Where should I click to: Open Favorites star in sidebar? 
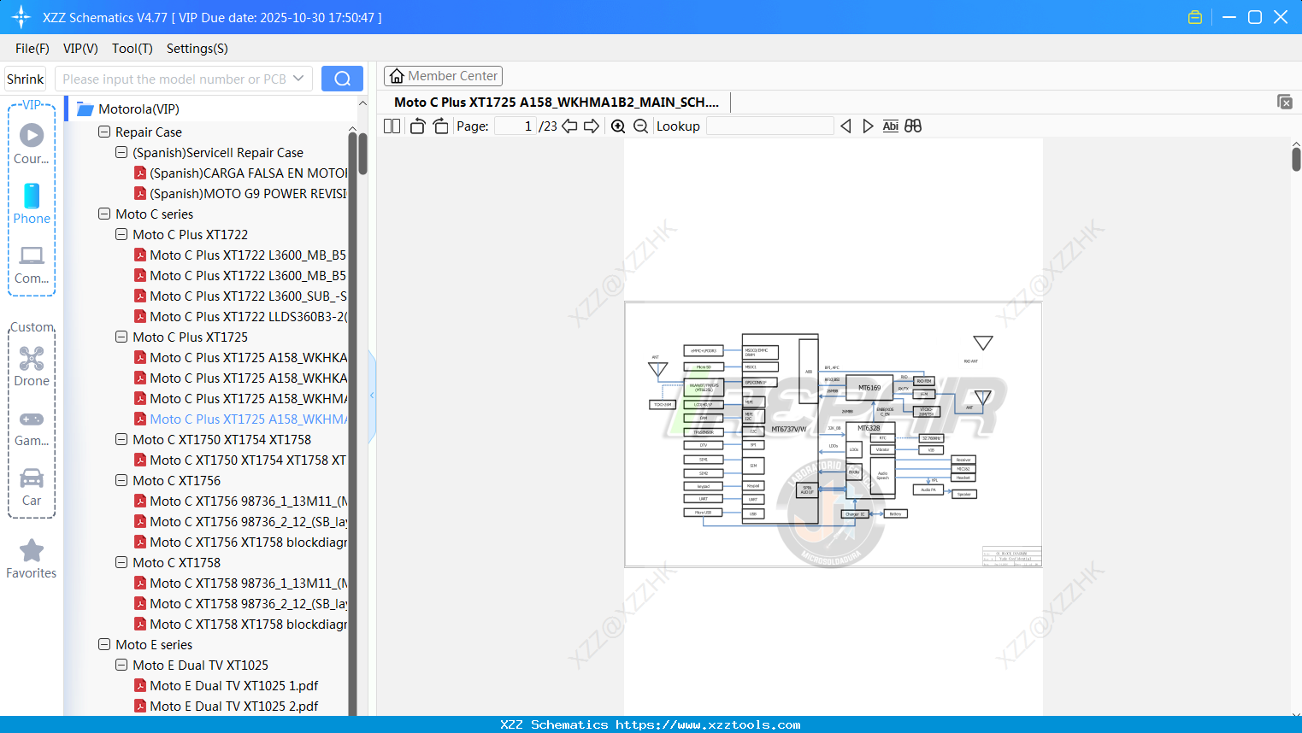coord(32,559)
